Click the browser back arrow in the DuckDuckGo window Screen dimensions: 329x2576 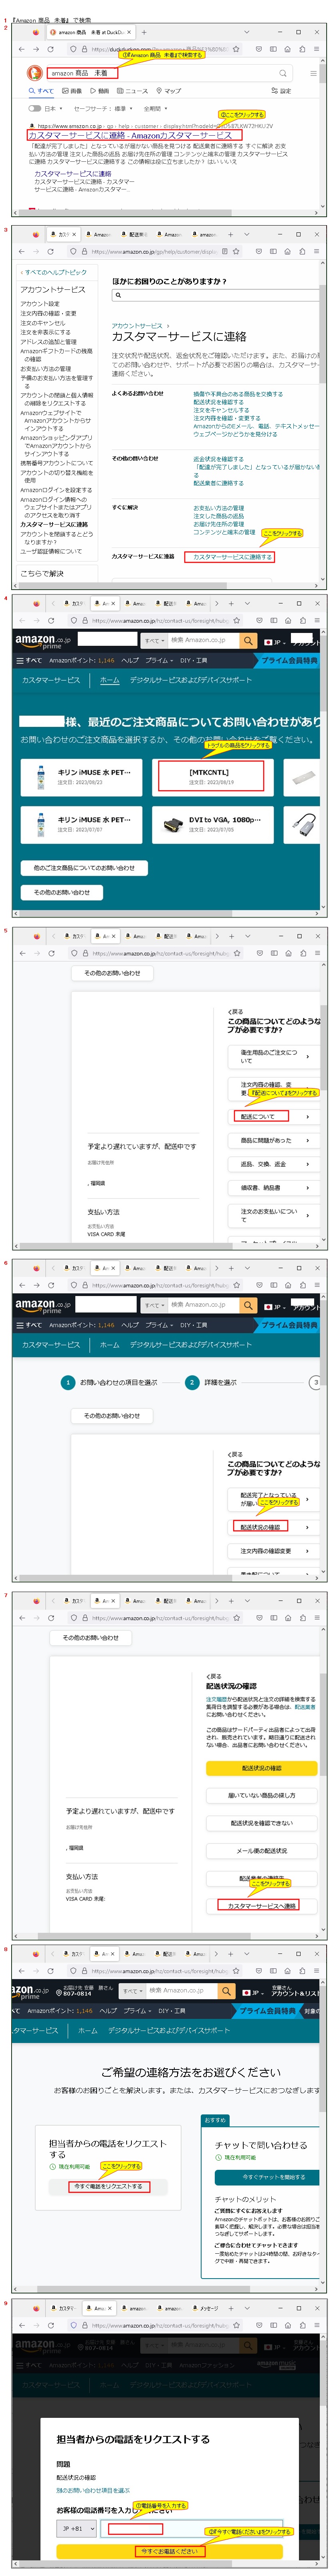click(23, 49)
